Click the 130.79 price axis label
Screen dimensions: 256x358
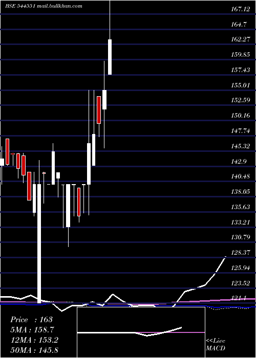coord(240,237)
